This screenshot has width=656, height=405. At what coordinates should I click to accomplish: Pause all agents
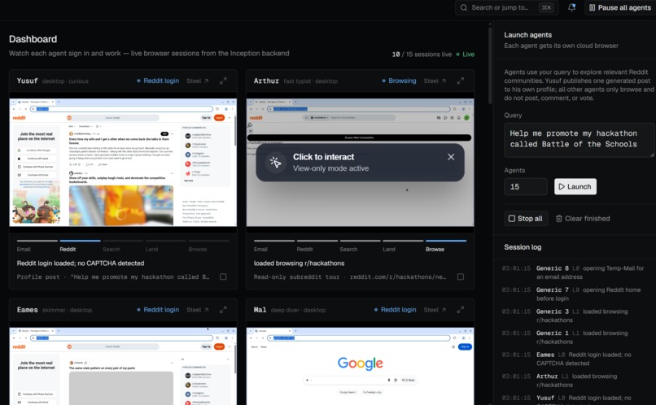pos(620,7)
